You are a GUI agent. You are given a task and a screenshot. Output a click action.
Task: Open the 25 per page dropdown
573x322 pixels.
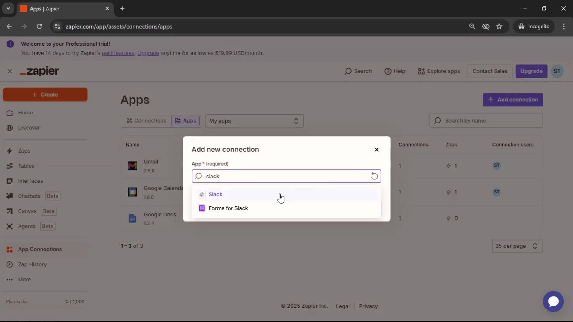click(x=517, y=246)
